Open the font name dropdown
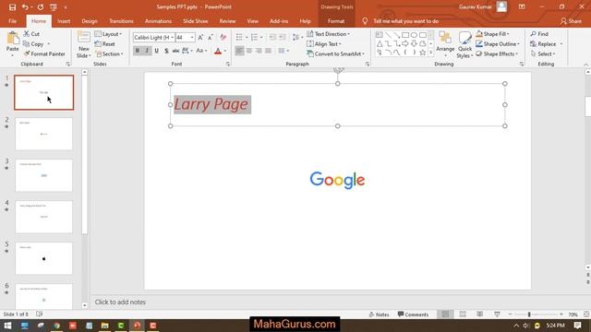591x332 pixels. [173, 37]
